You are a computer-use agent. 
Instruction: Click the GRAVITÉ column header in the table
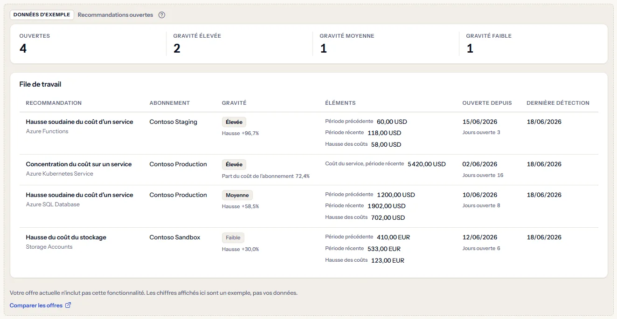coord(234,103)
